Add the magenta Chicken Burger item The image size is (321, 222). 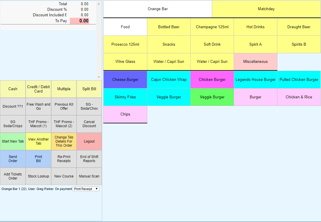[212, 80]
